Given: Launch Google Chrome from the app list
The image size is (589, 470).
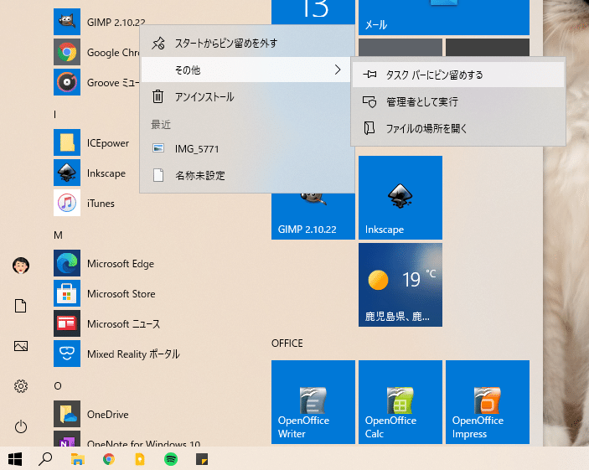Looking at the screenshot, I should tap(96, 52).
